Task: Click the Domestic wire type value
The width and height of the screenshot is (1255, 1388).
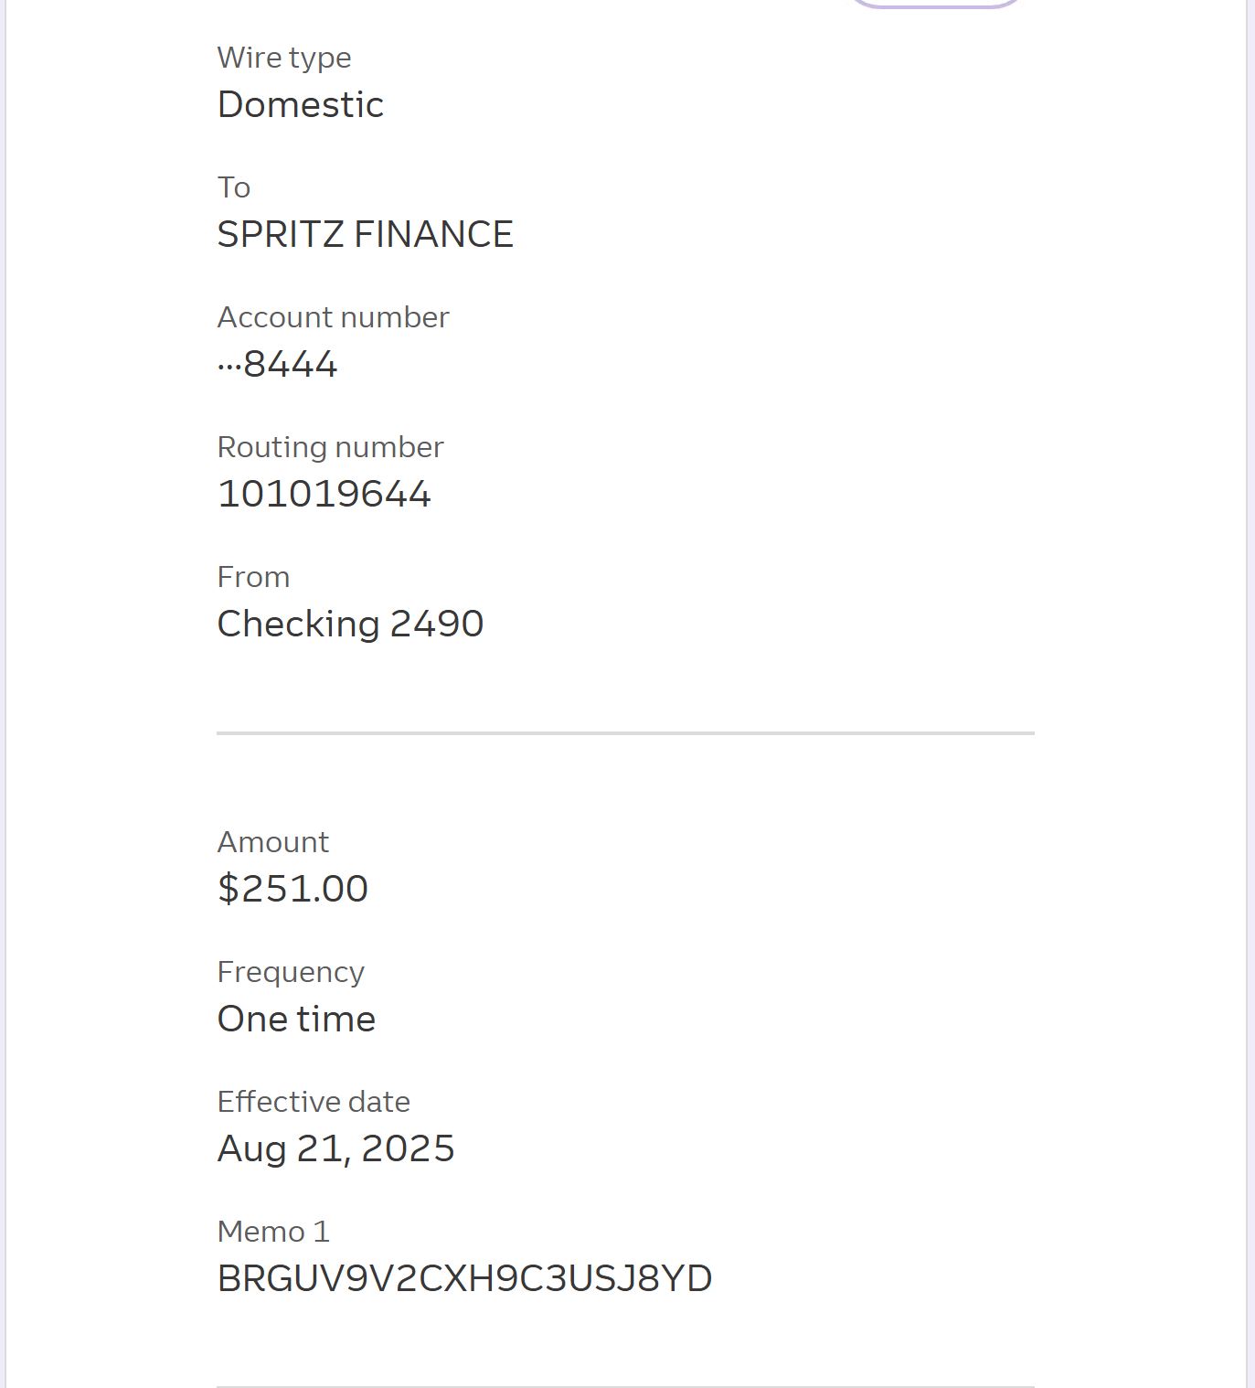Action: (x=300, y=104)
